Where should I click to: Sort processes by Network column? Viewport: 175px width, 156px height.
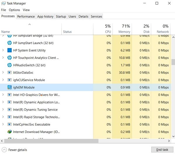(161, 29)
